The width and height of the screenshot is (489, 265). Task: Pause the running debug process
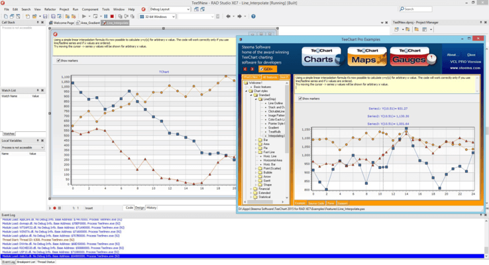click(x=106, y=16)
